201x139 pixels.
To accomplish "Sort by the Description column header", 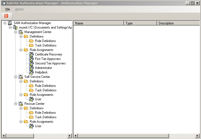I will point(178,23).
